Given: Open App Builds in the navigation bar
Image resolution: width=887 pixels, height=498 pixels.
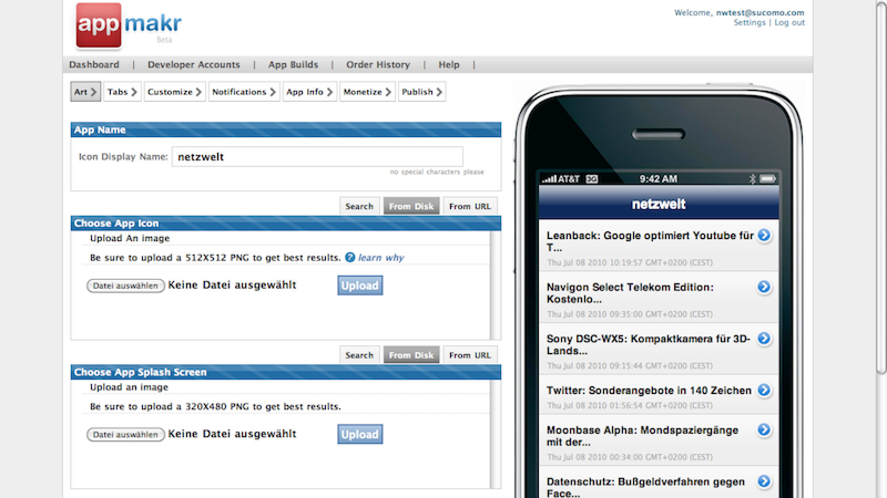Looking at the screenshot, I should click(293, 65).
